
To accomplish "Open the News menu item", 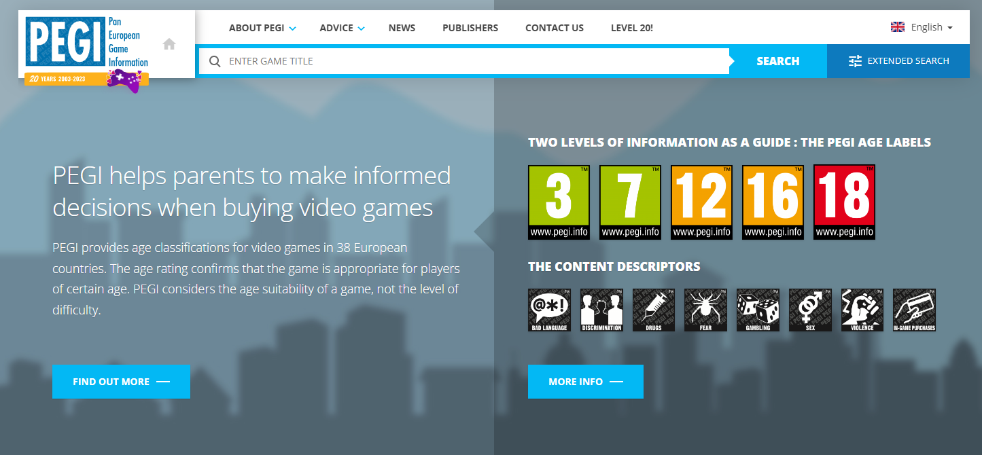I will pos(402,28).
